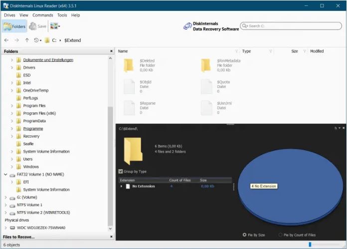Expand the OneDriveTemp folder node

(x=12, y=90)
